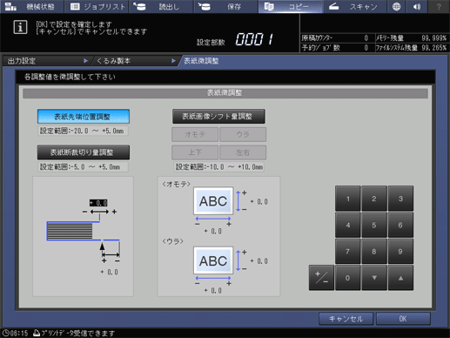Go back to くるみ製本 breadcrumb
Screen dimensions: 450x338
point(135,61)
